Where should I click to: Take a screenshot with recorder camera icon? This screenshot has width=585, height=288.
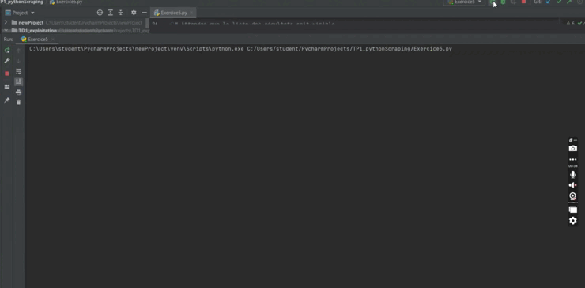point(572,148)
